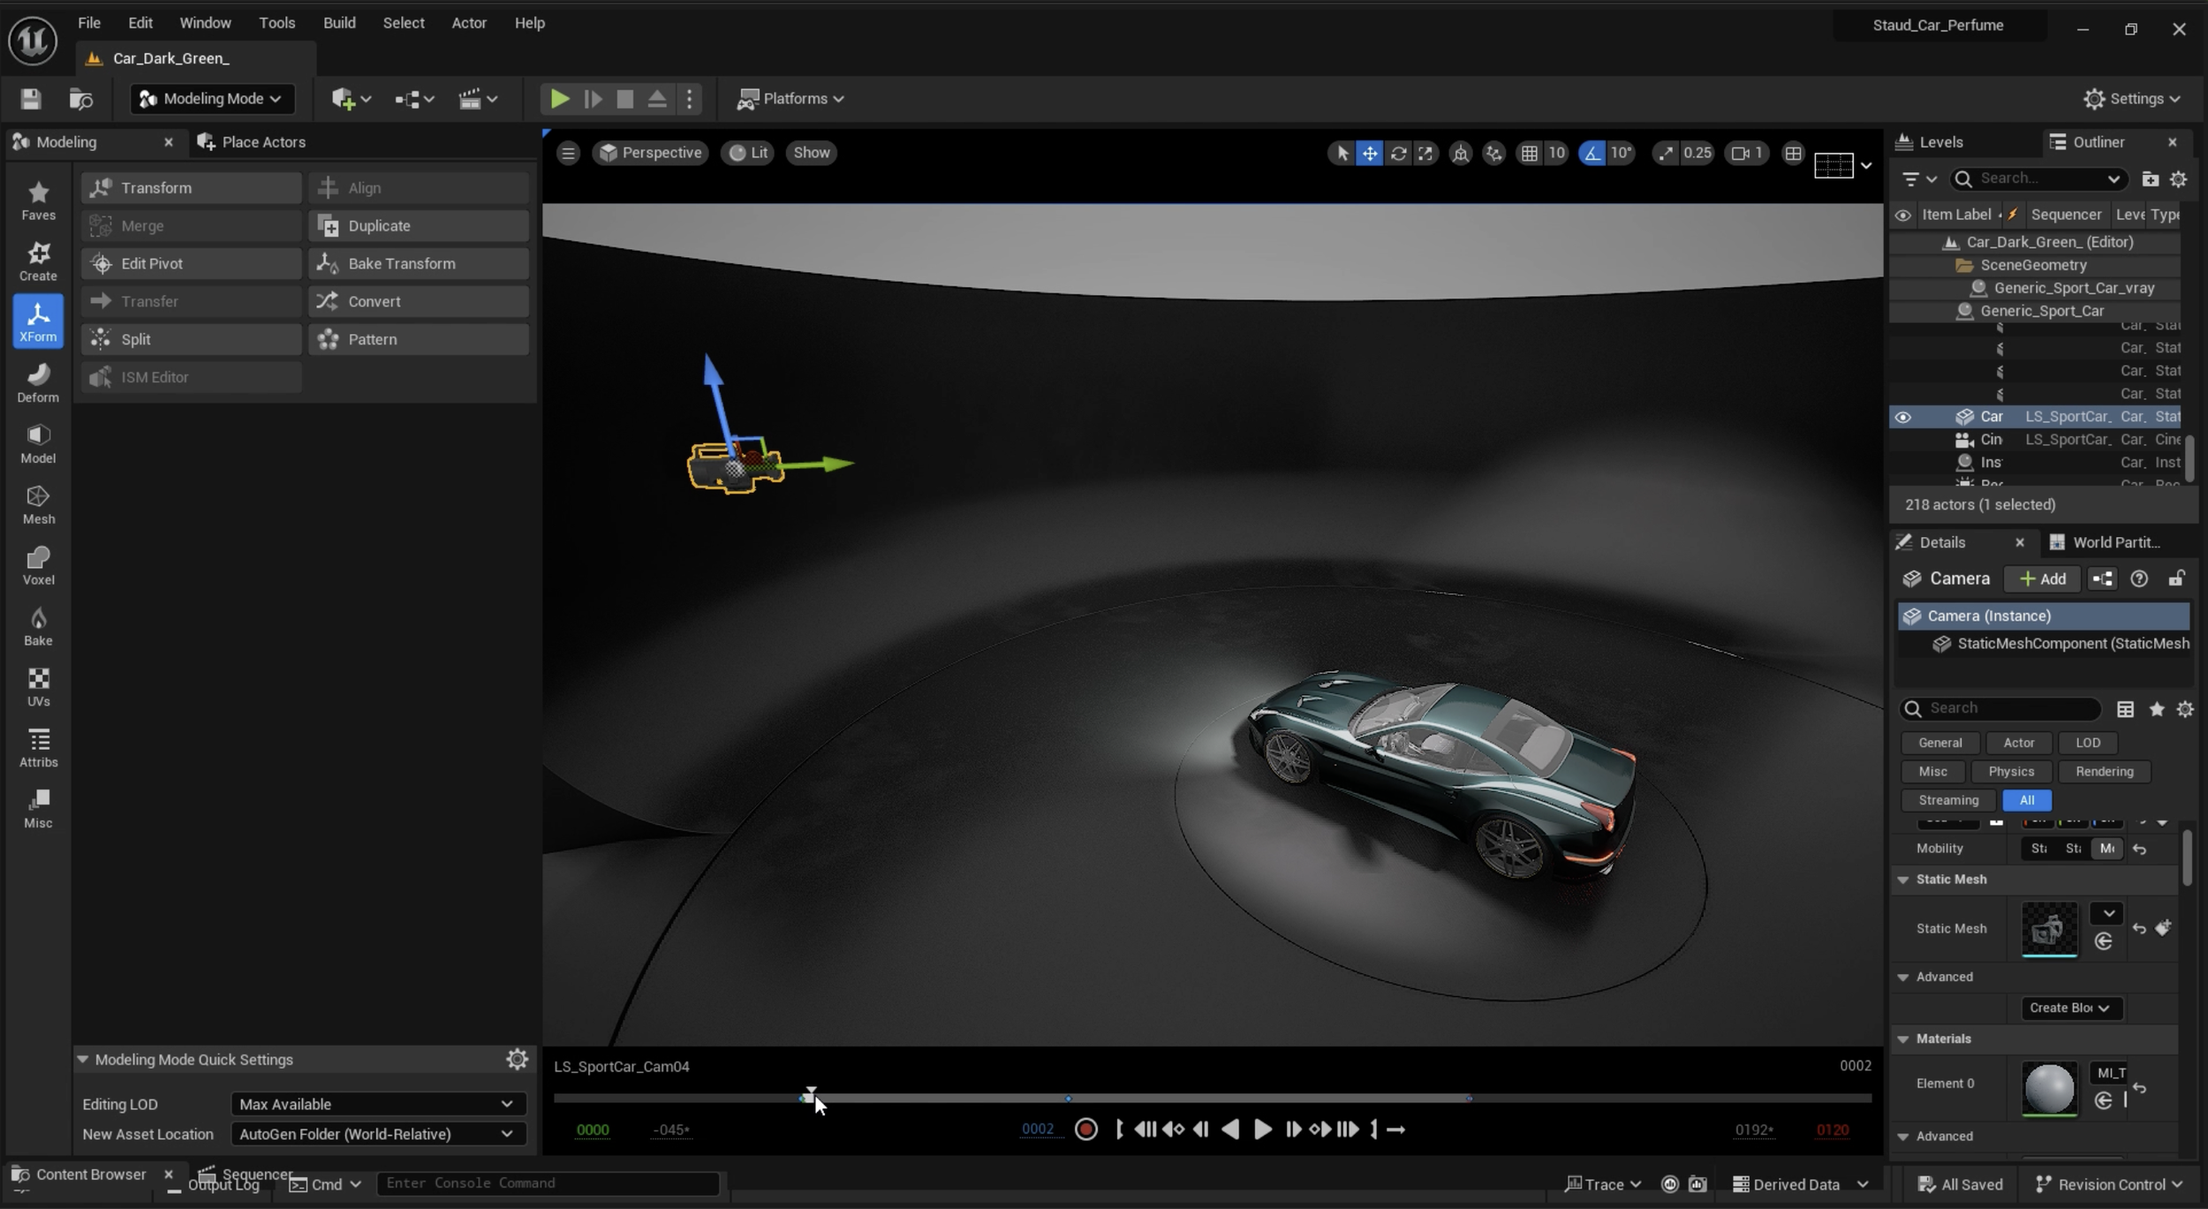Viewport: 2208px width, 1209px height.
Task: Set Mobility to Movable
Action: (2107, 849)
